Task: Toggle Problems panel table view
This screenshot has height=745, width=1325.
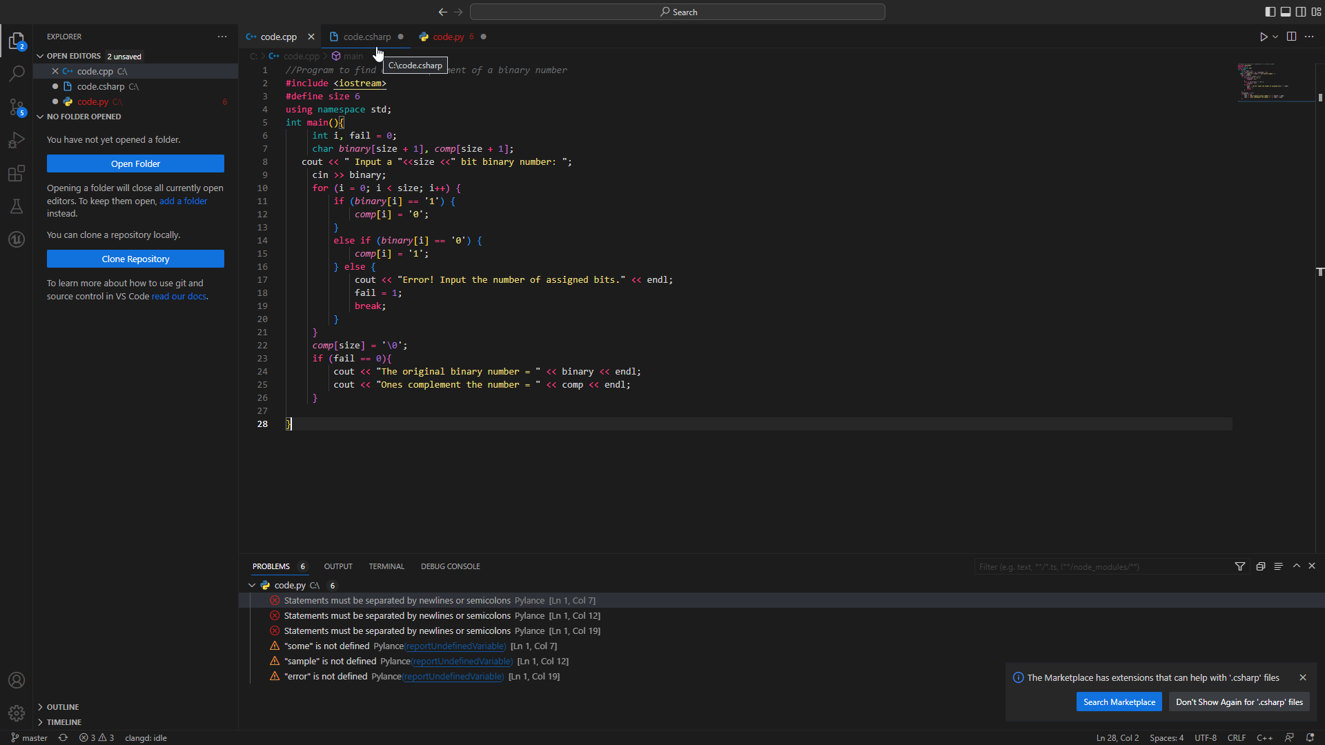Action: (x=1278, y=566)
